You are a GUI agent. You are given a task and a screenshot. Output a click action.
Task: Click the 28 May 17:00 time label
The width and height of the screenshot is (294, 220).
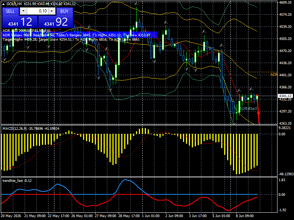click(x=129, y=216)
